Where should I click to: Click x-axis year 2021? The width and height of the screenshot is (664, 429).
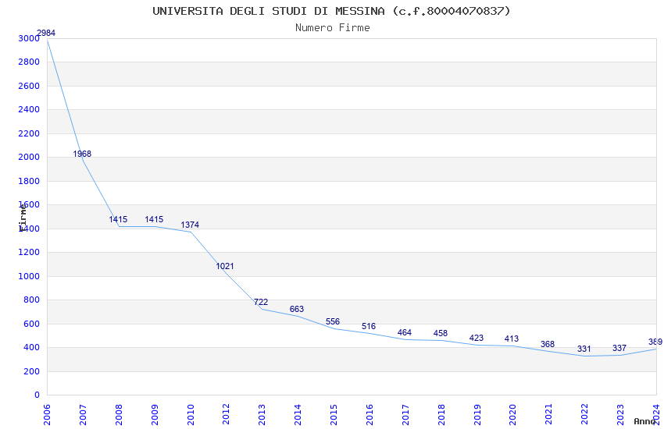pos(549,415)
